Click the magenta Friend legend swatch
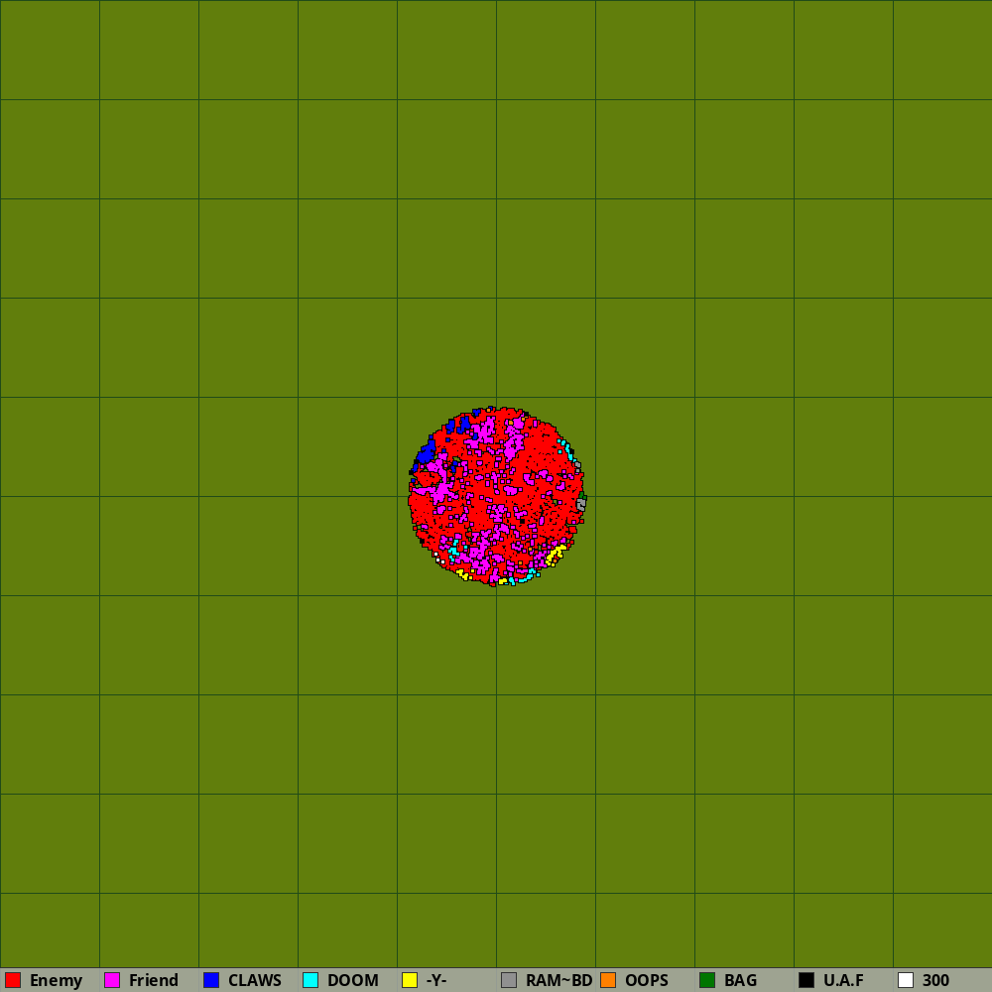 point(112,980)
